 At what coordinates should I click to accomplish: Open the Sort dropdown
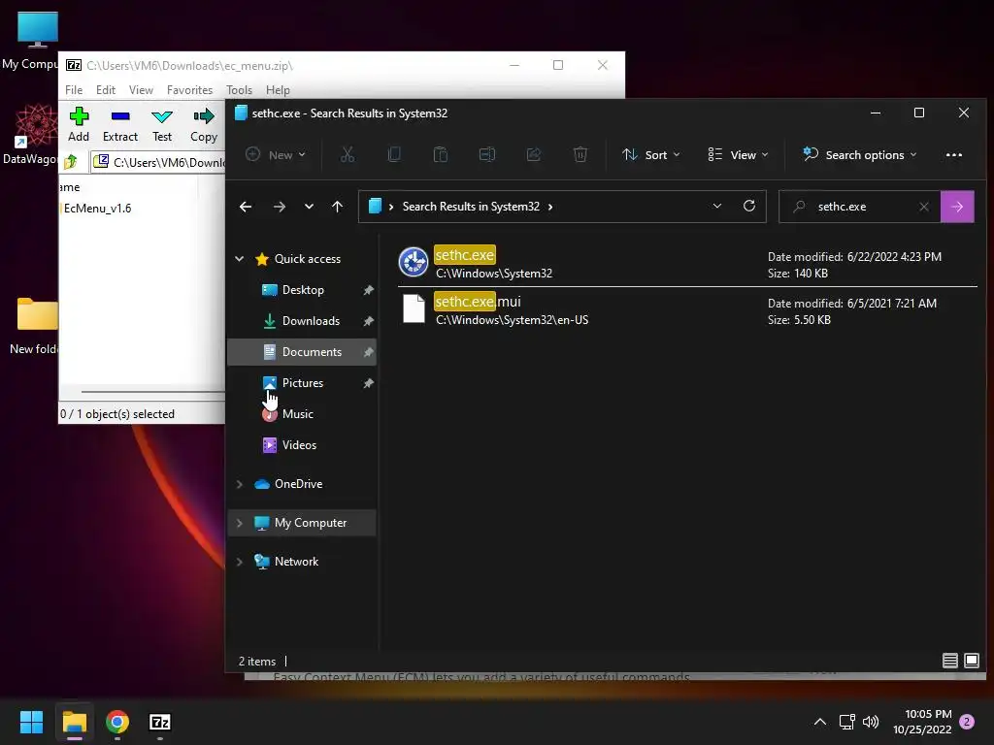[651, 154]
